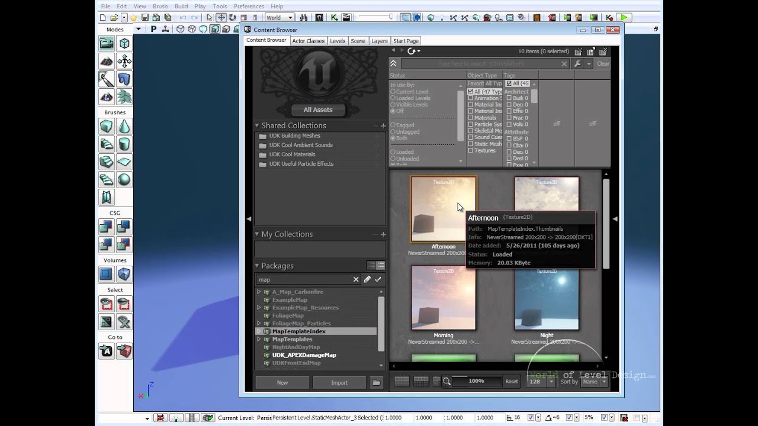Collapse the My Collections section
Viewport: 758px width, 426px height.
pos(257,234)
